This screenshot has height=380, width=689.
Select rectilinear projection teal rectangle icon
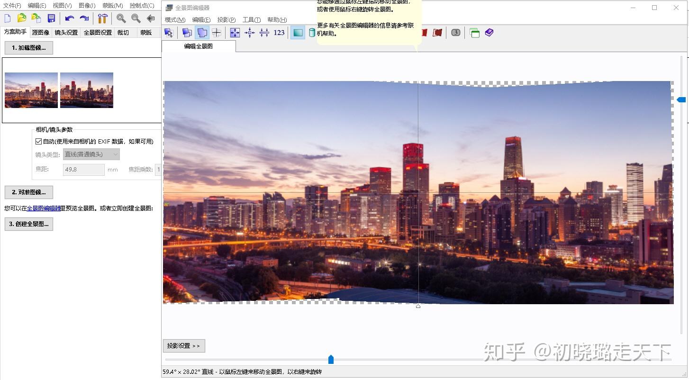298,33
